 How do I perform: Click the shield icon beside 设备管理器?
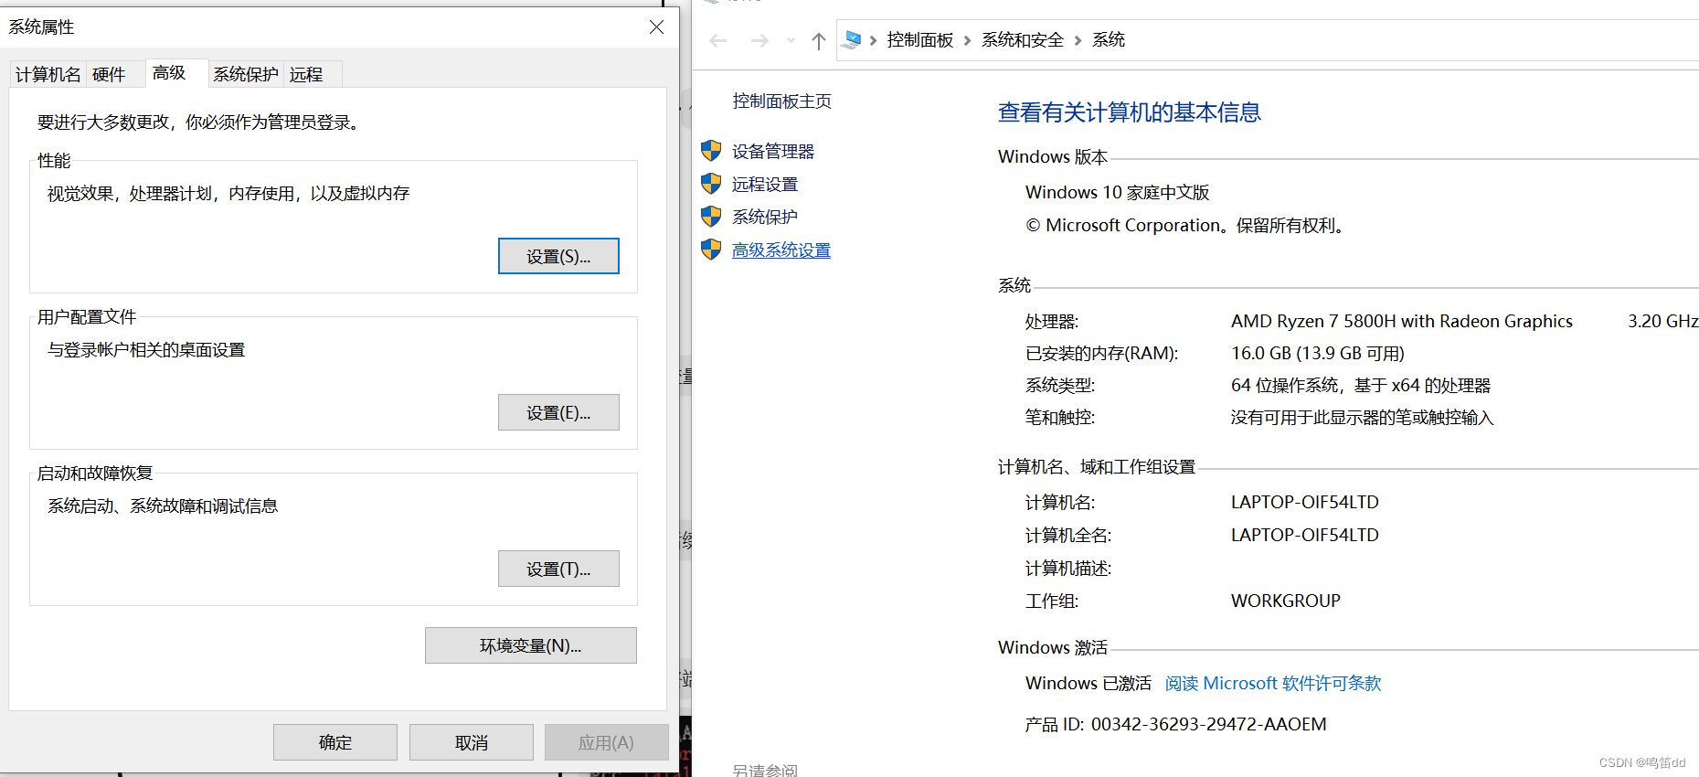tap(711, 151)
